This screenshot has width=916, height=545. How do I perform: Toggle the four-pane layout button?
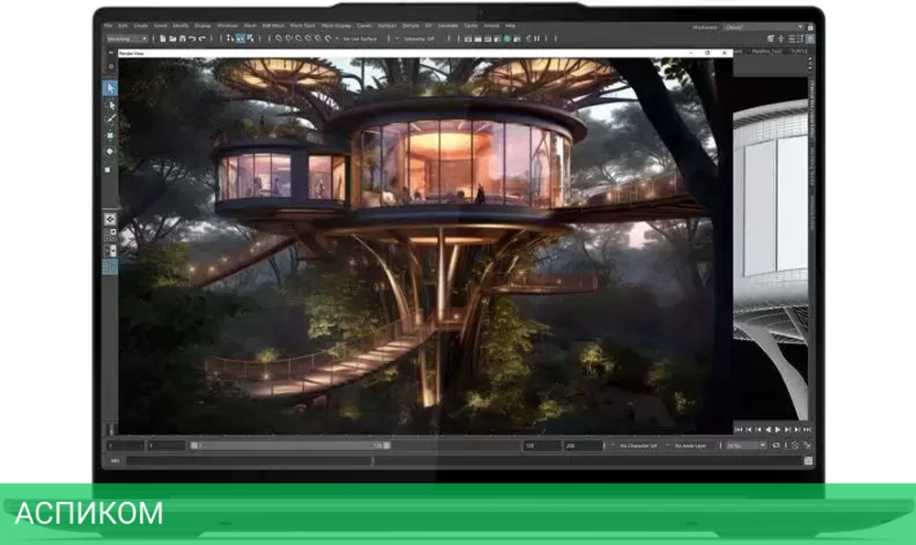point(110,234)
